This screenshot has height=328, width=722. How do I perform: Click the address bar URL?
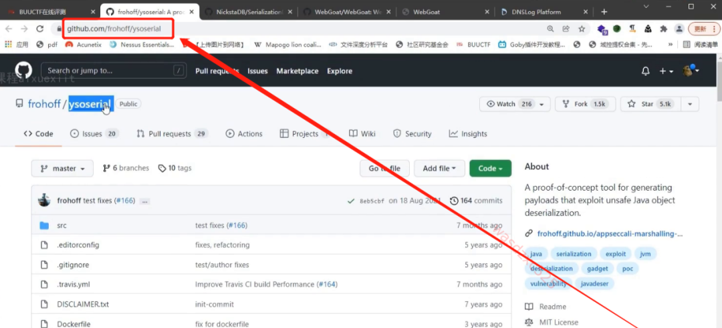114,29
